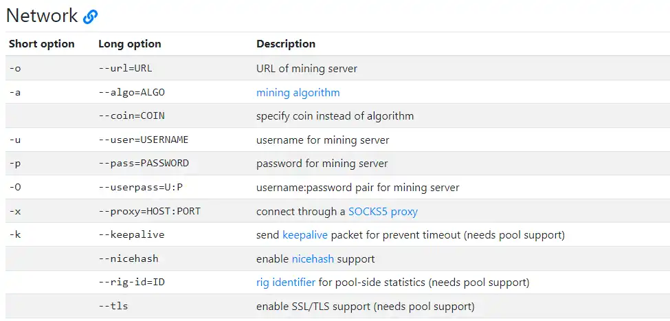Click the Description column header

[286, 44]
